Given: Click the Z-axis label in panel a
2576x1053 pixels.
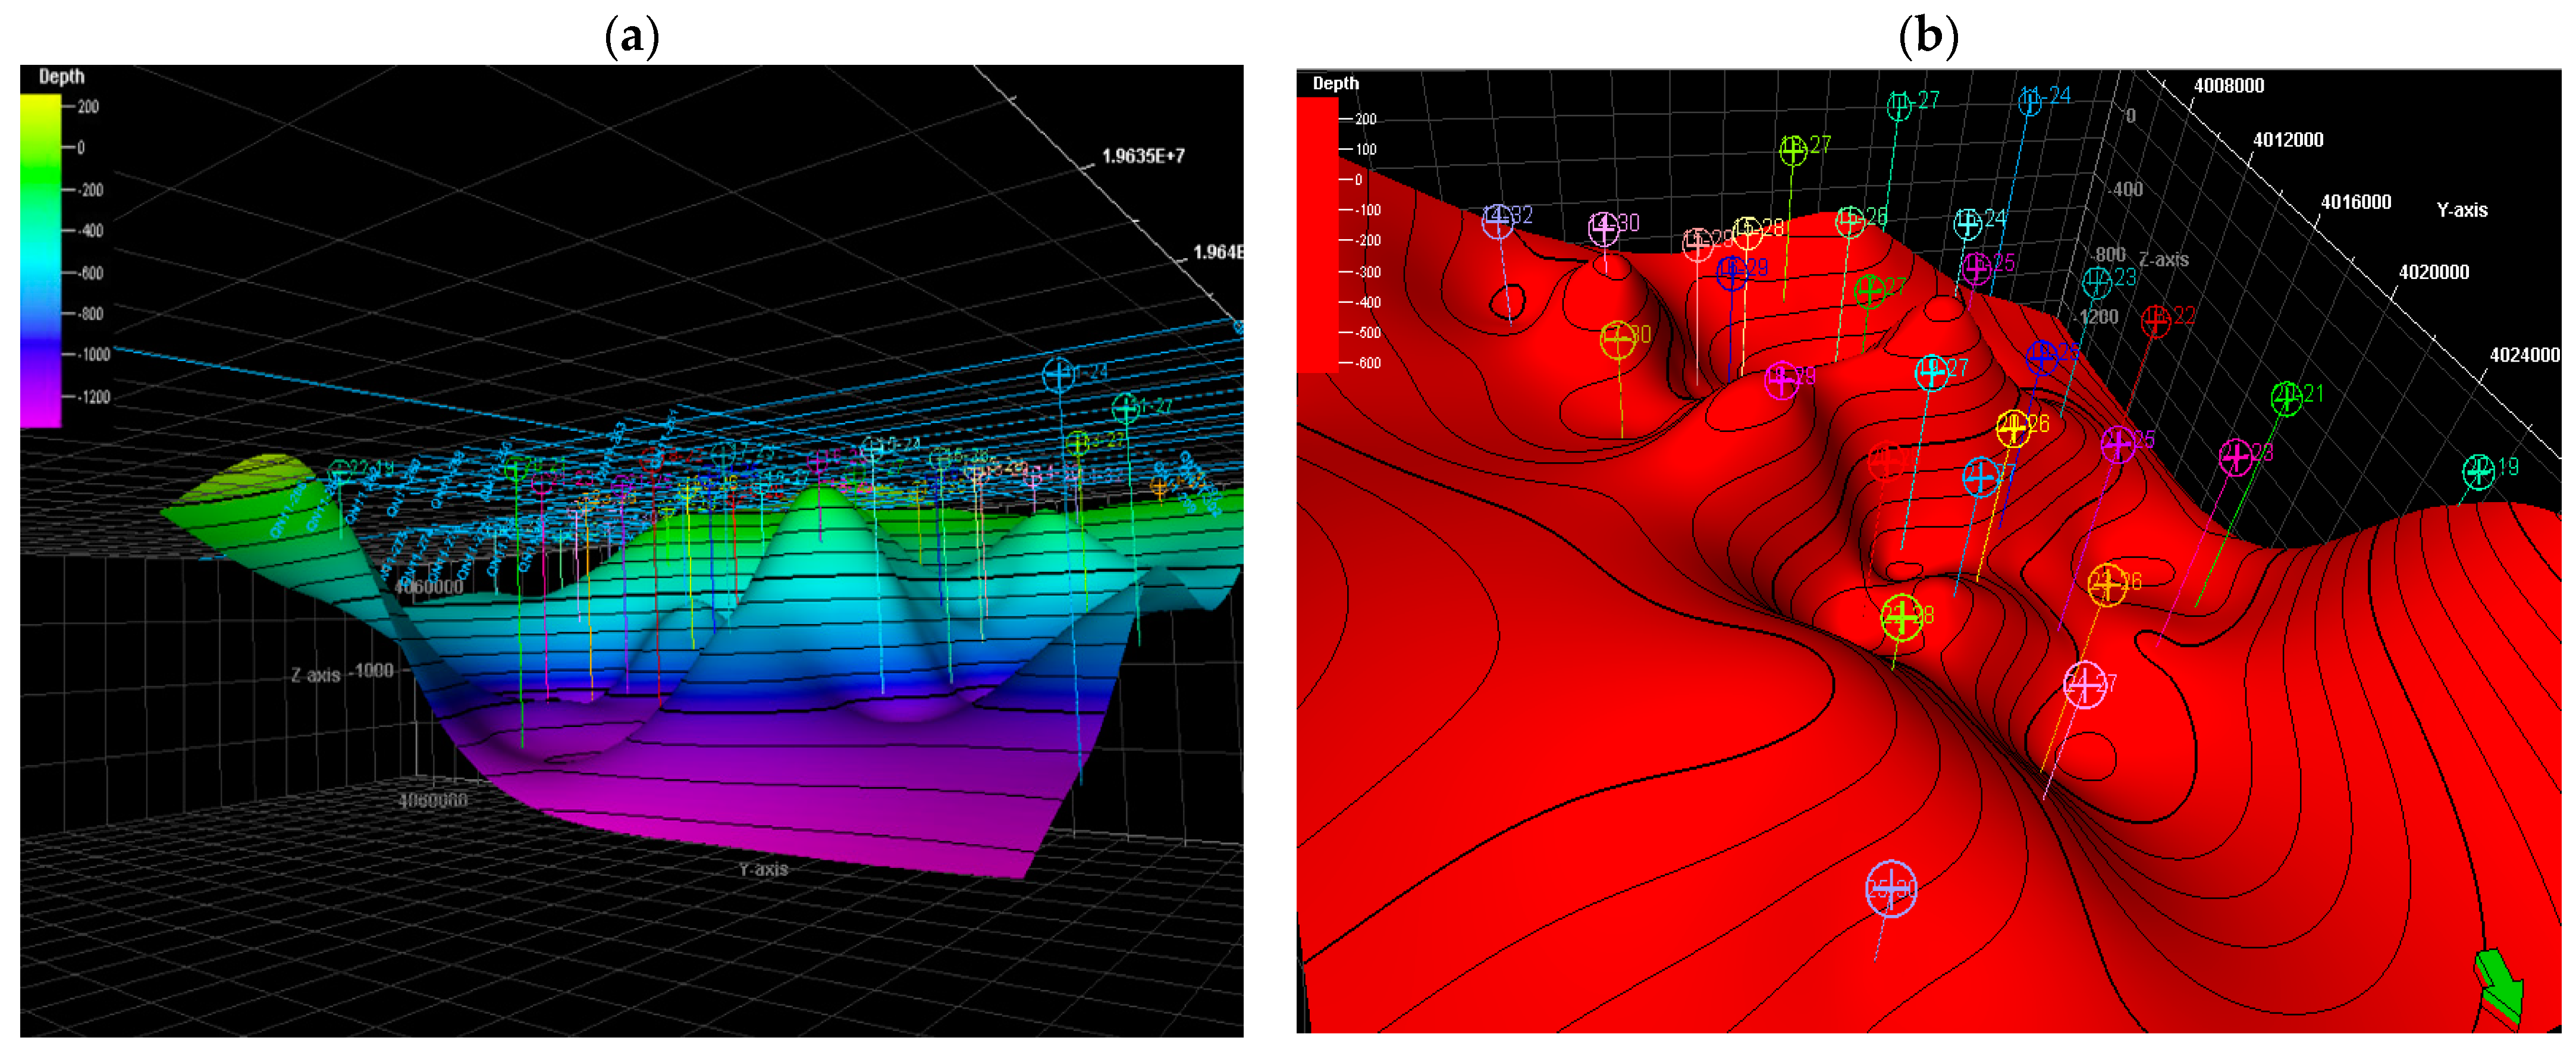Looking at the screenshot, I should pos(315,676).
